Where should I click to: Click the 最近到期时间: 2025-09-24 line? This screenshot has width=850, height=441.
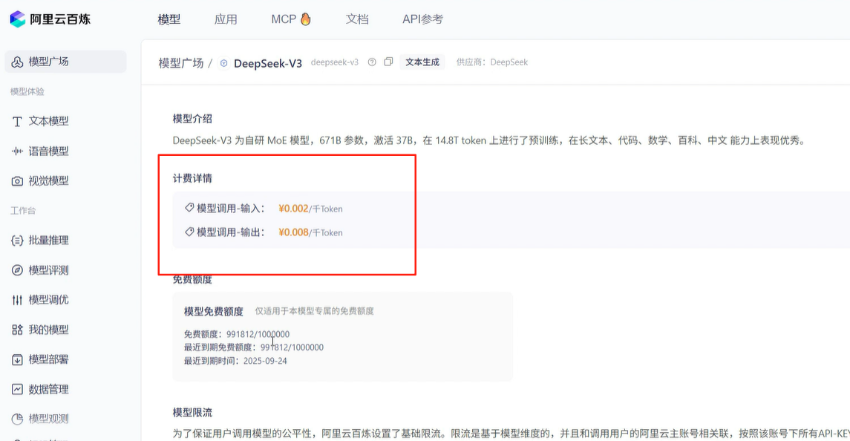coord(235,361)
